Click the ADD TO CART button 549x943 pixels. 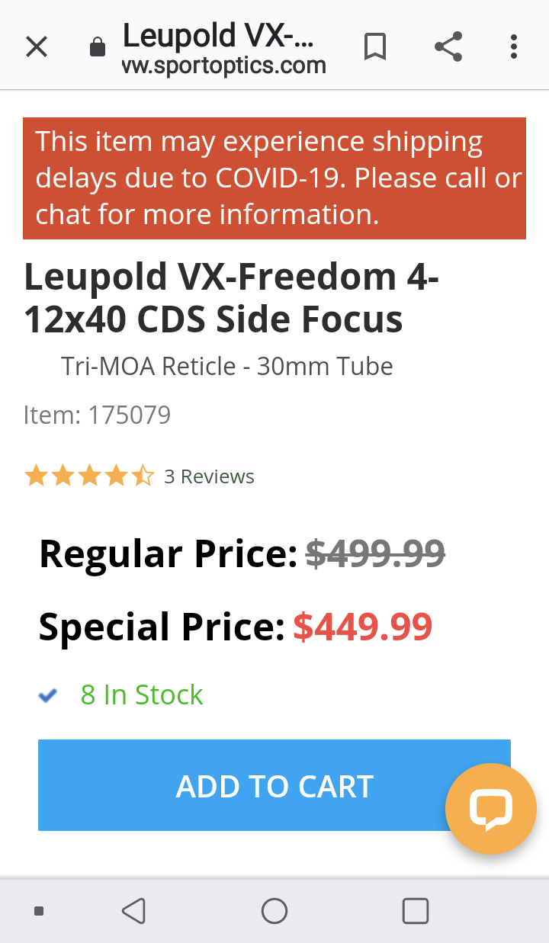pyautogui.click(x=274, y=785)
